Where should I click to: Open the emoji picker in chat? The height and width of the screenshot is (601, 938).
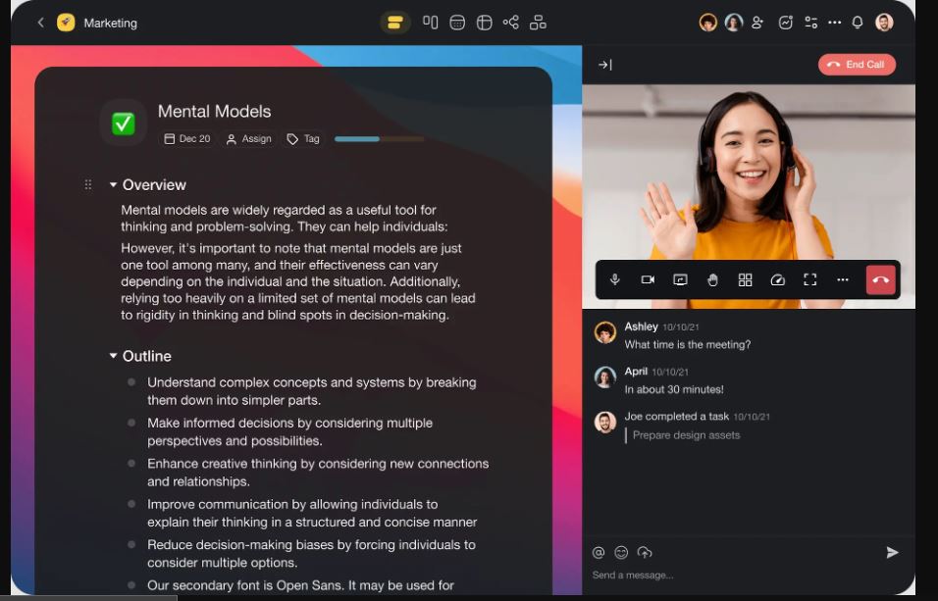coord(621,553)
